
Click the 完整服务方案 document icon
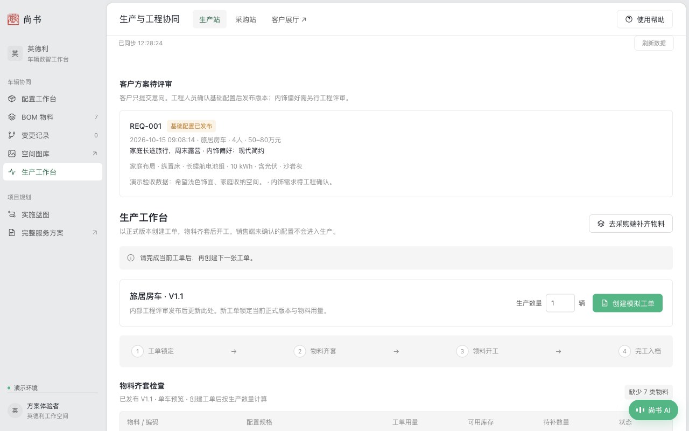click(x=12, y=233)
